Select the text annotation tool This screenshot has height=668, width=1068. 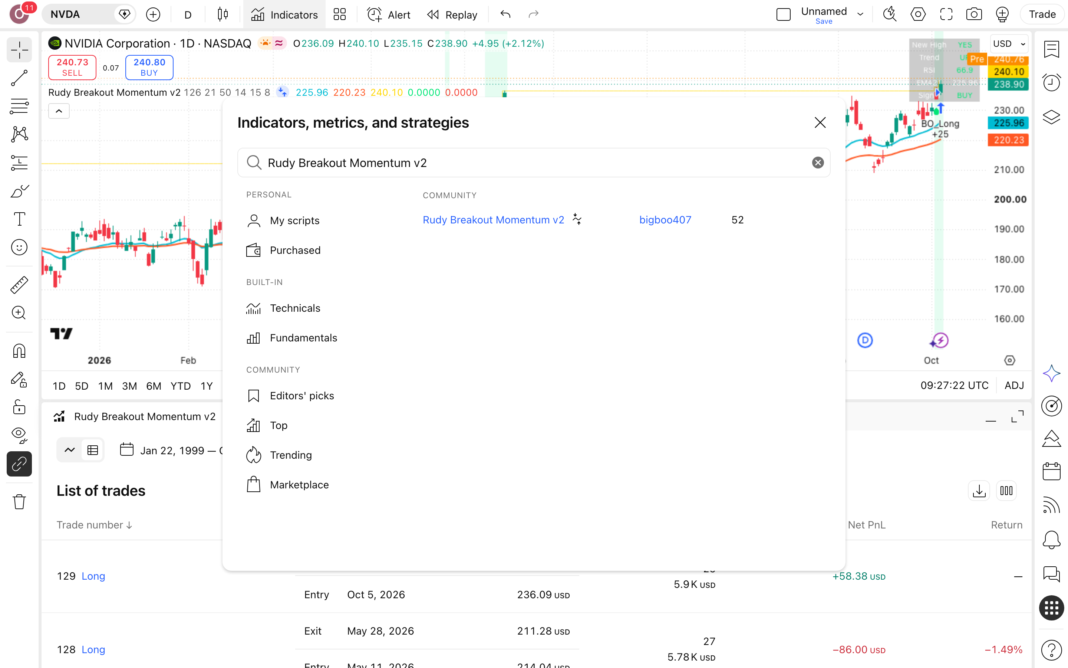click(x=19, y=219)
